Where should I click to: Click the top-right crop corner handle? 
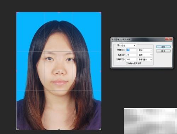(x=101, y=12)
